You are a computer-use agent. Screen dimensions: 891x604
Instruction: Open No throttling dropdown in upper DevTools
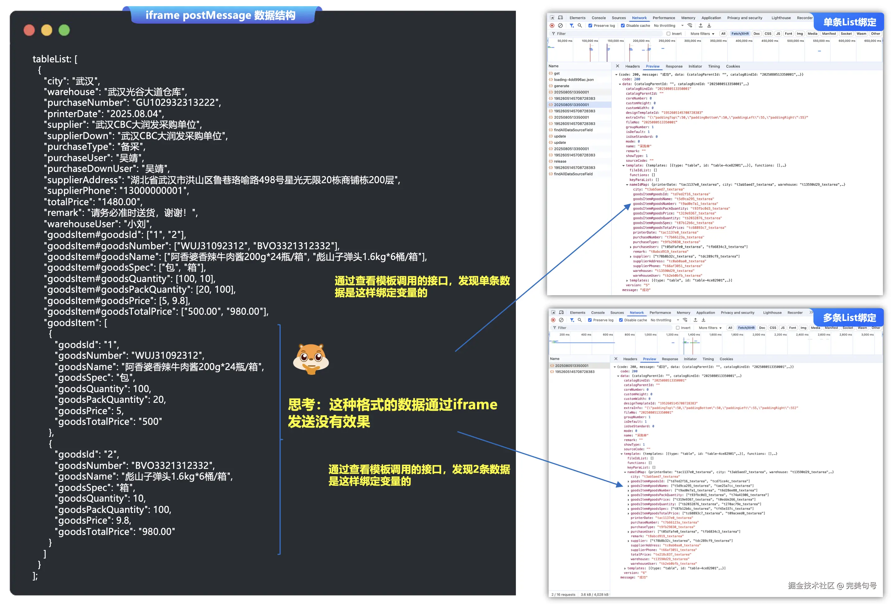tap(669, 26)
